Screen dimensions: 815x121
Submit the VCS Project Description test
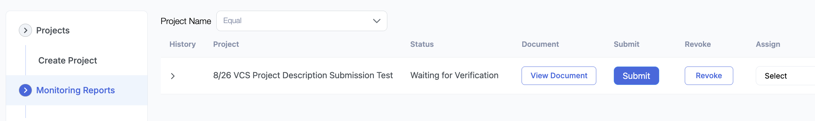tap(636, 76)
